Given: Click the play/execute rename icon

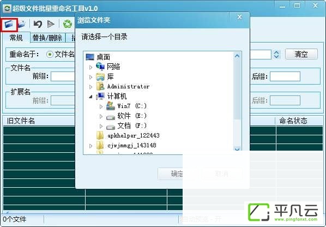Looking at the screenshot, I should click(51, 24).
